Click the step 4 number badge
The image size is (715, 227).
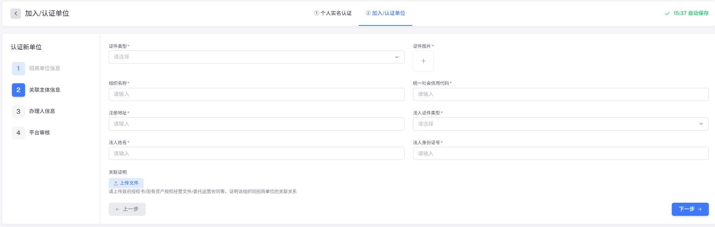click(x=18, y=133)
